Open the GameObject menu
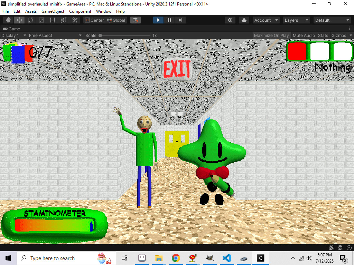Image resolution: width=354 pixels, height=265 pixels. pyautogui.click(x=53, y=11)
